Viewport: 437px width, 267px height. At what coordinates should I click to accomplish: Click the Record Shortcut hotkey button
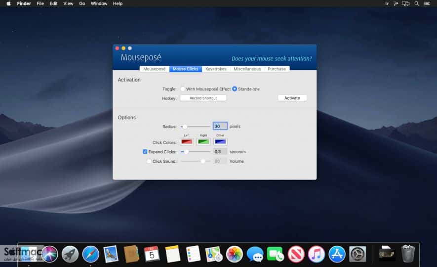pos(203,98)
